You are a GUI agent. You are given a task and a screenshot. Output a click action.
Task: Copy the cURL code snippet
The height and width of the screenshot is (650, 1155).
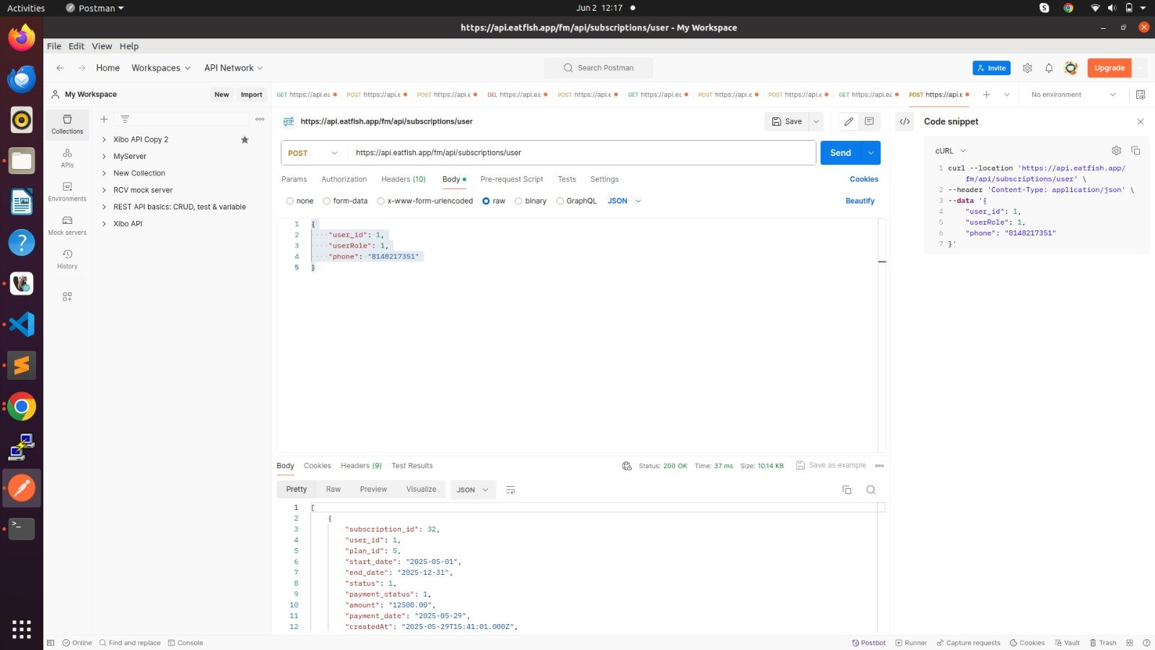click(x=1135, y=151)
